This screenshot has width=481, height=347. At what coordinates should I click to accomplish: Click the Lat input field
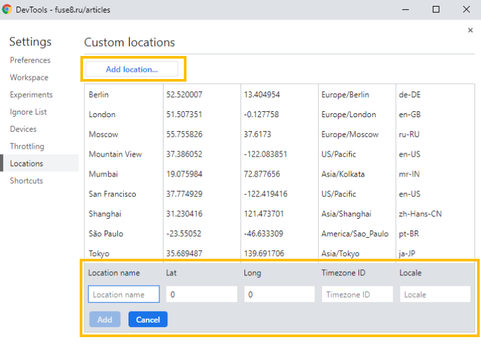click(x=201, y=294)
